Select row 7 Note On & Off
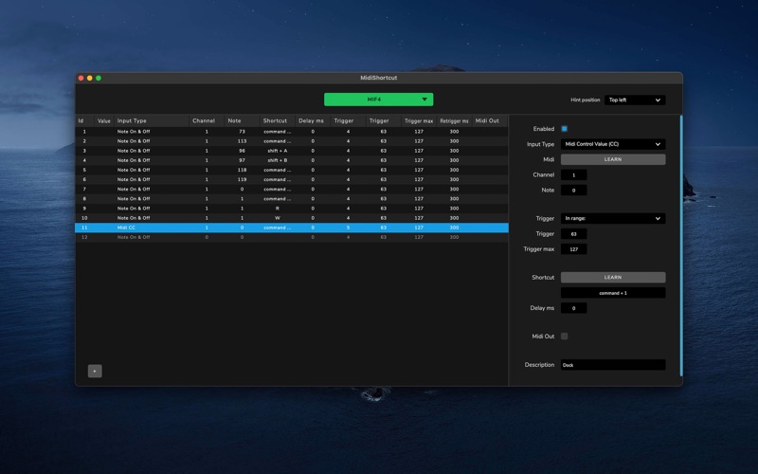This screenshot has height=474, width=758. click(292, 189)
